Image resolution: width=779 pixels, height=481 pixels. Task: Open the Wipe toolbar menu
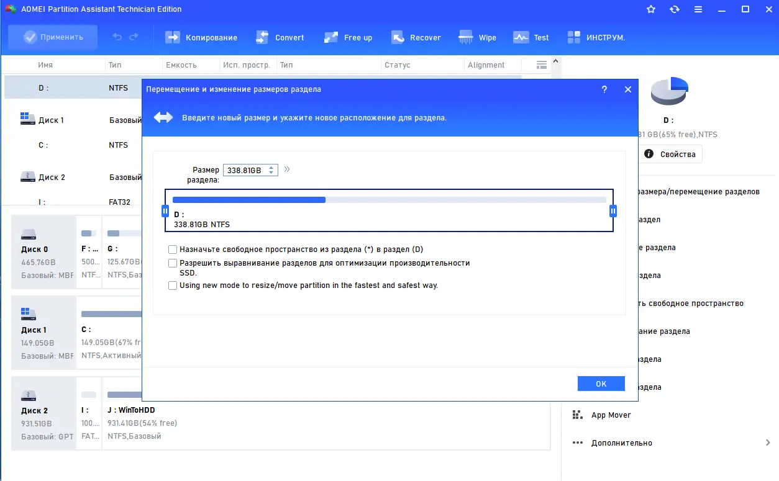[477, 37]
